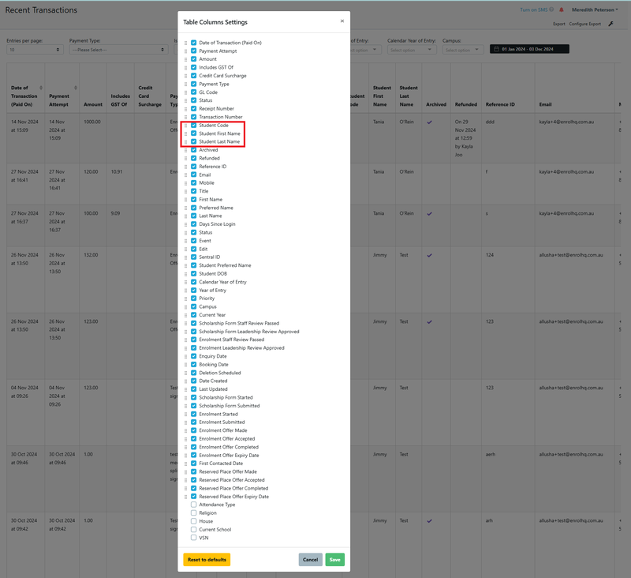Close the Table Columns Settings dialog with the X
The height and width of the screenshot is (578, 631).
pyautogui.click(x=342, y=21)
